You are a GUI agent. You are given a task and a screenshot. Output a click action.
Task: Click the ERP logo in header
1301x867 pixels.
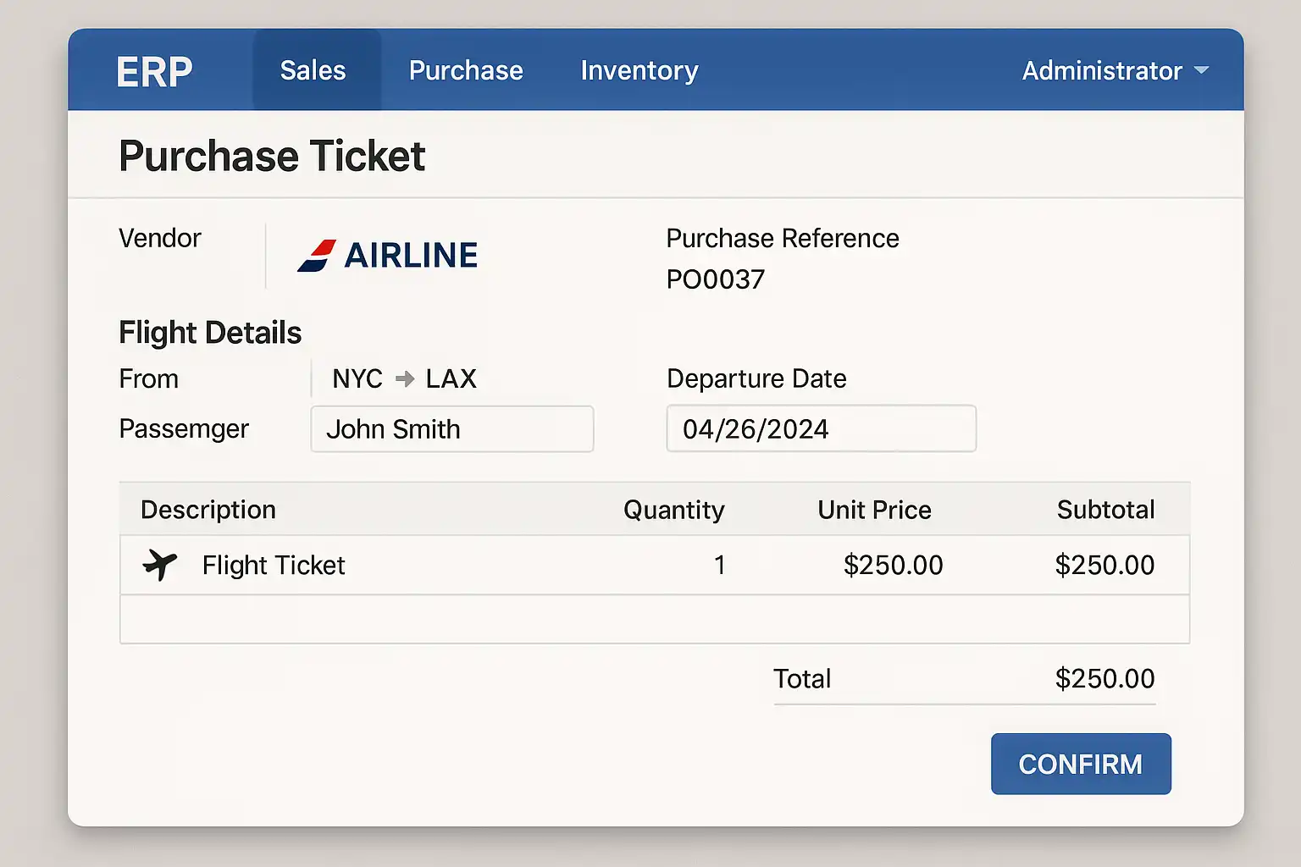tap(155, 71)
